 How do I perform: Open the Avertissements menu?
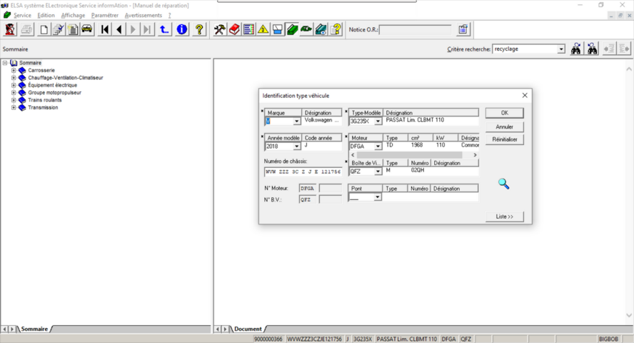click(x=143, y=16)
